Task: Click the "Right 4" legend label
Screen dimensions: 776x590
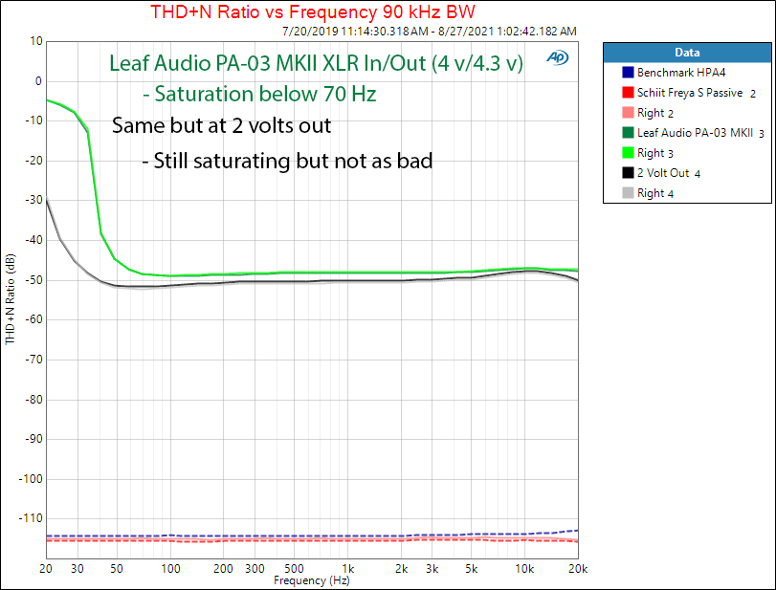Action: click(655, 193)
